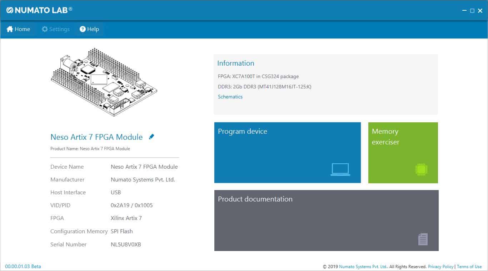This screenshot has width=488, height=271.
Task: Click the laptop icon in Program device tile
Action: pos(340,169)
